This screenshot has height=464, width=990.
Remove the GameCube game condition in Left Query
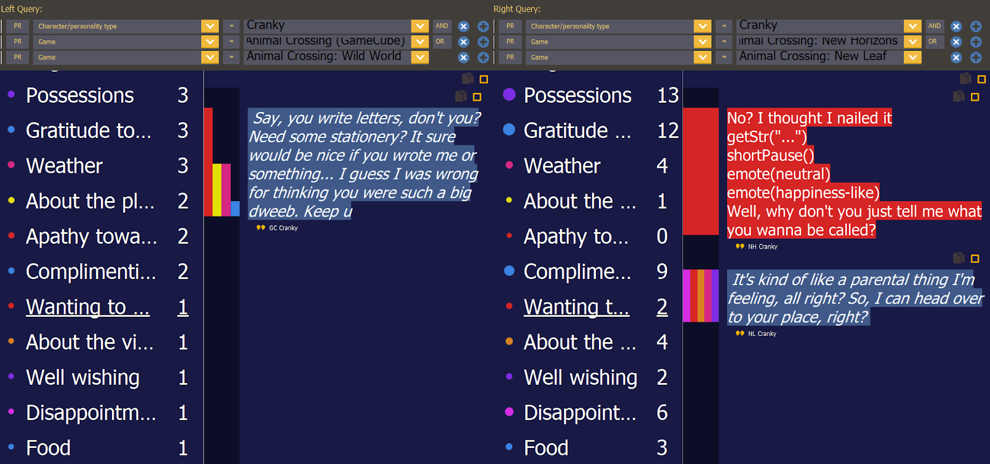point(463,42)
